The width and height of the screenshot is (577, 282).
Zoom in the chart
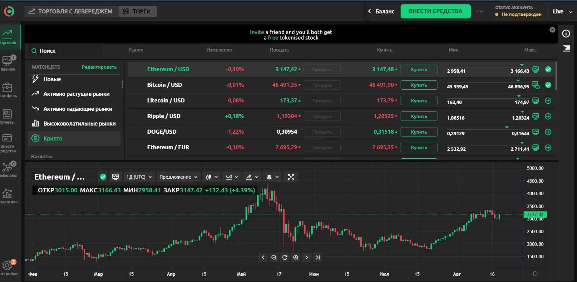296,257
